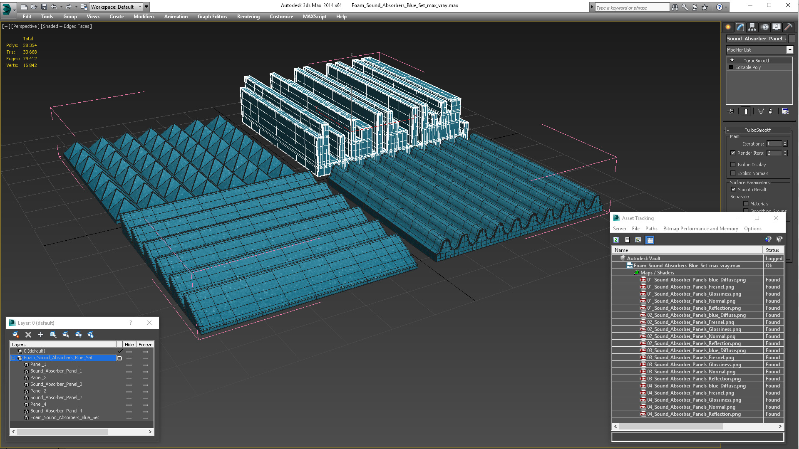This screenshot has height=449, width=799.
Task: Select the Sound_Absorber_Panel_3 layer item
Action: click(x=56, y=385)
